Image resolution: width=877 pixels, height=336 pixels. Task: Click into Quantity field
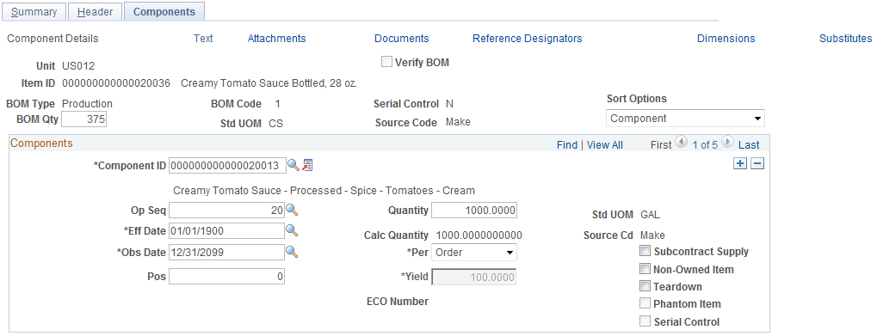(x=474, y=210)
